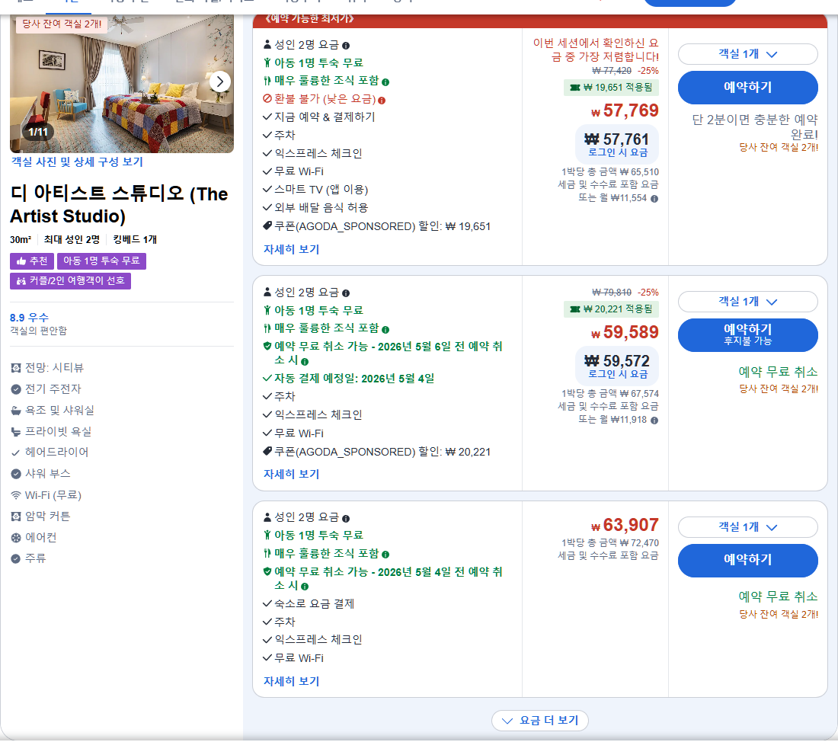This screenshot has width=838, height=742.
Task: Click info icon next to 57,769 rate's 성인 2명 요금
Action: coord(346,46)
